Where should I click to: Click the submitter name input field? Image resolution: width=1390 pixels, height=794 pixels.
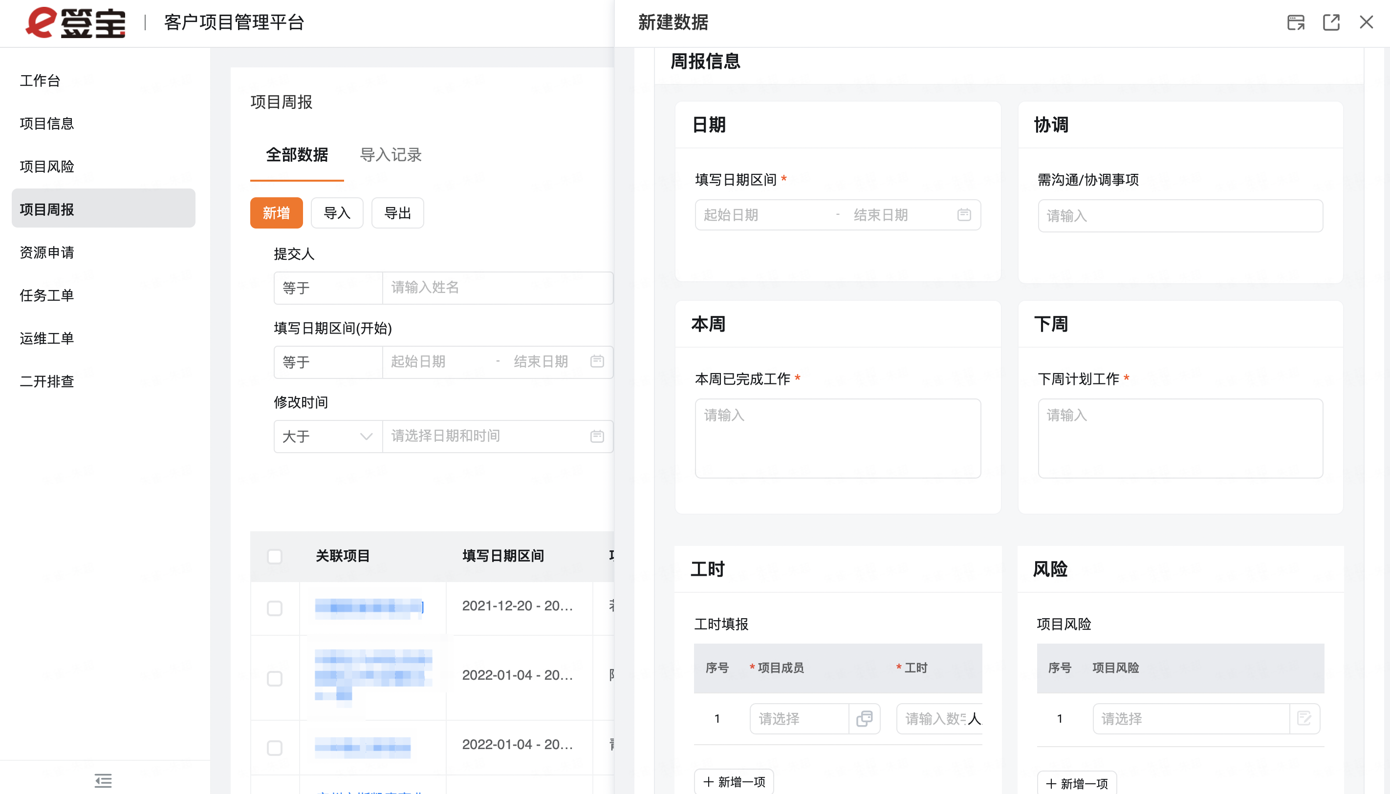click(498, 288)
